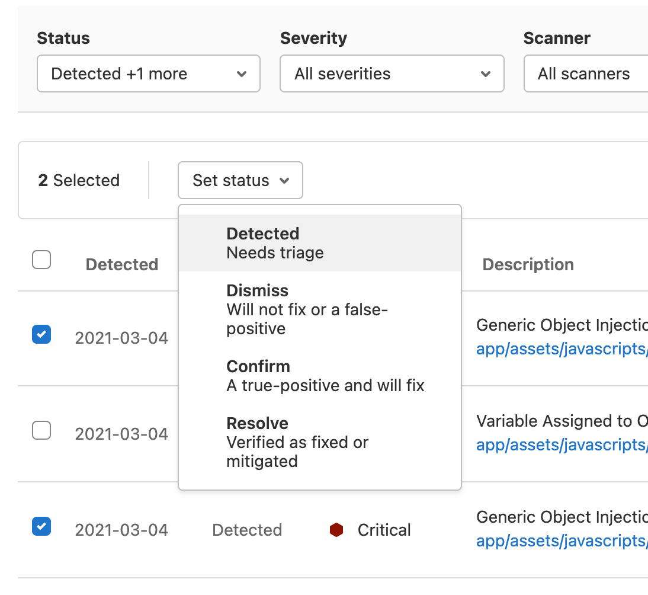648x595 pixels.
Task: Open the Severity filter showing All severities
Action: 392,73
